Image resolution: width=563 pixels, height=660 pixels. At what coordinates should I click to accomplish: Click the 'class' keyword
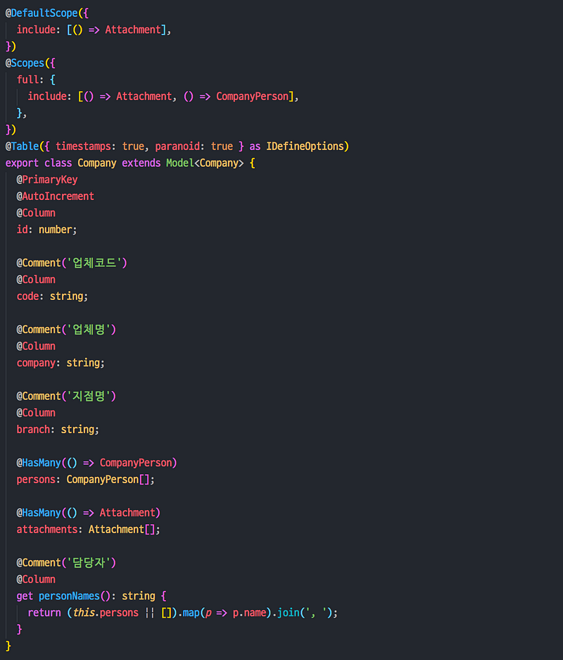coord(58,163)
